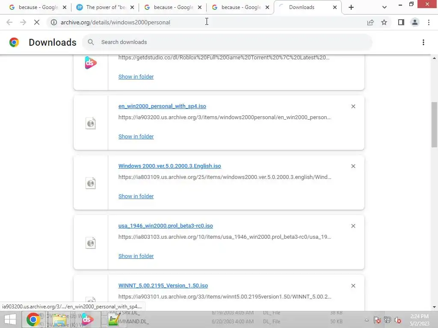The image size is (438, 328).
Task: Show in folder for usa_1946_win2000.prol_beta3-rc0.iso
Action: click(x=136, y=256)
